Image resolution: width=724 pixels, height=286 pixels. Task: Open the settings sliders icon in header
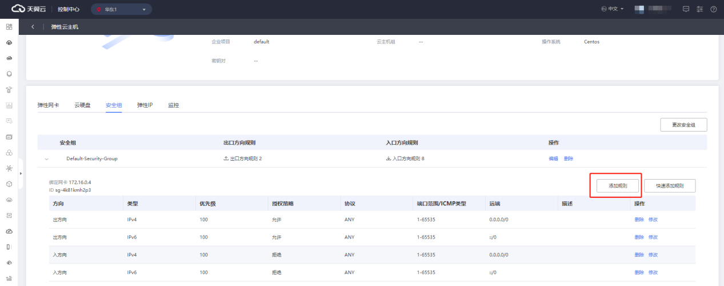[x=699, y=9]
